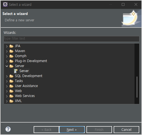This screenshot has height=135, width=142.
Task: Click the Next button
Action: pyautogui.click(x=72, y=130)
